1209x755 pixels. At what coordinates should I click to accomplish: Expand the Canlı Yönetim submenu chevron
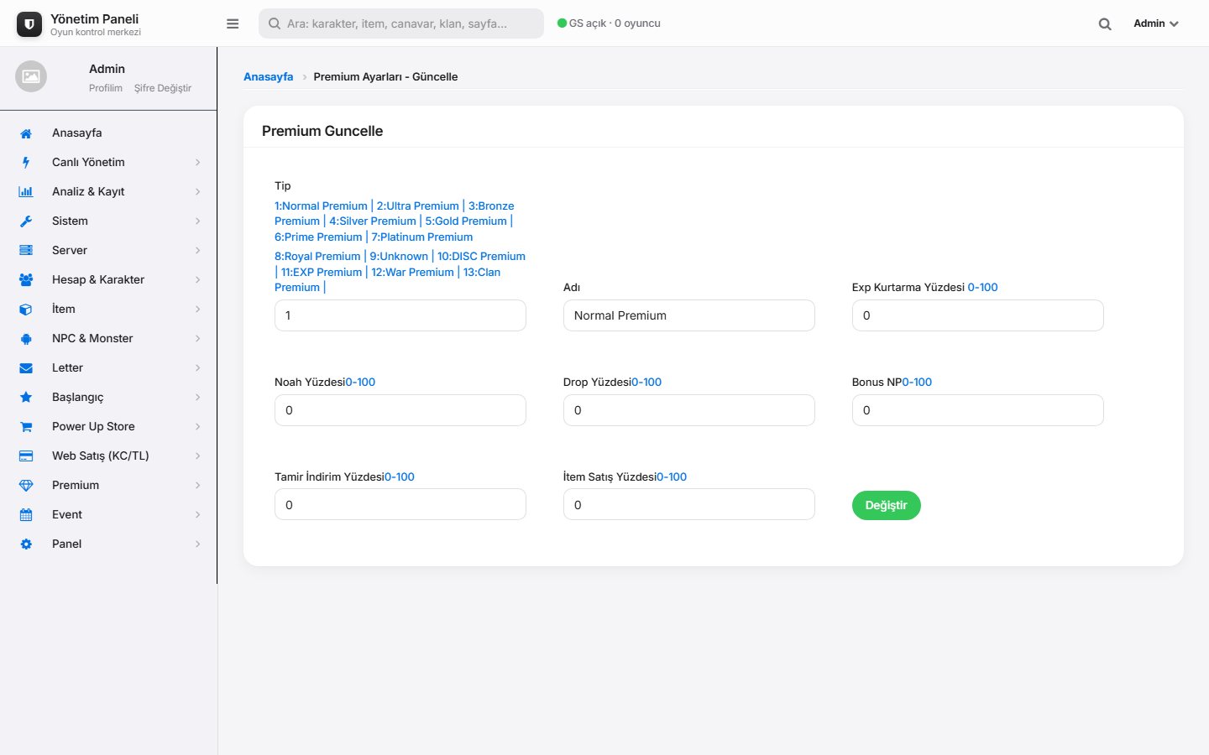[197, 163]
